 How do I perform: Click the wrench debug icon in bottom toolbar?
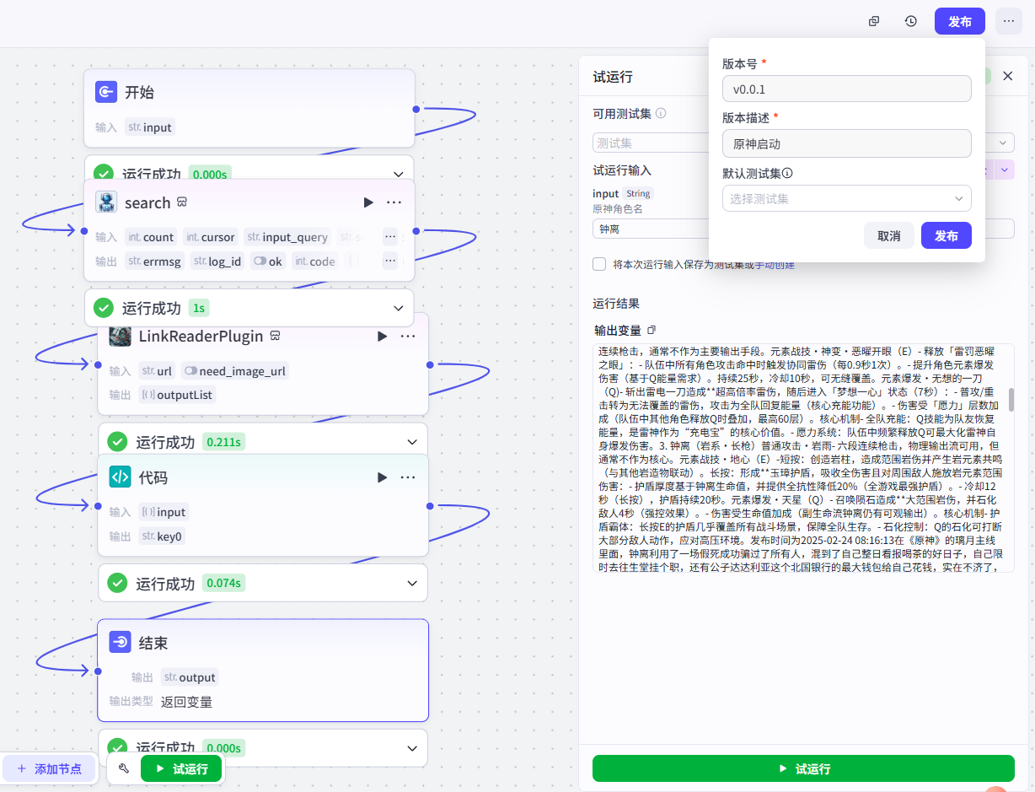[x=124, y=768]
